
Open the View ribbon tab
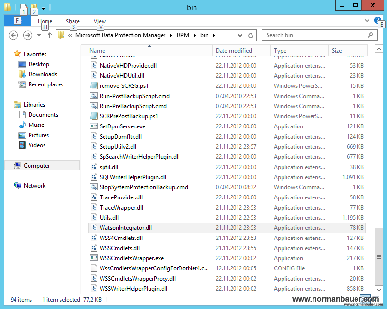(x=100, y=21)
